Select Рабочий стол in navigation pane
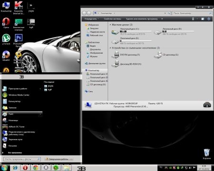 click(95, 35)
